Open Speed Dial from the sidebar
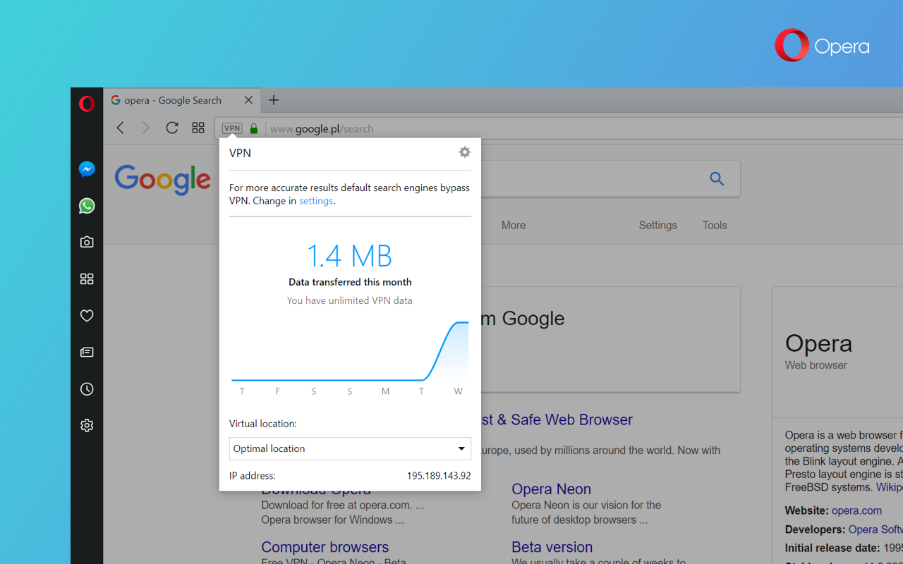The image size is (903, 564). (x=87, y=279)
